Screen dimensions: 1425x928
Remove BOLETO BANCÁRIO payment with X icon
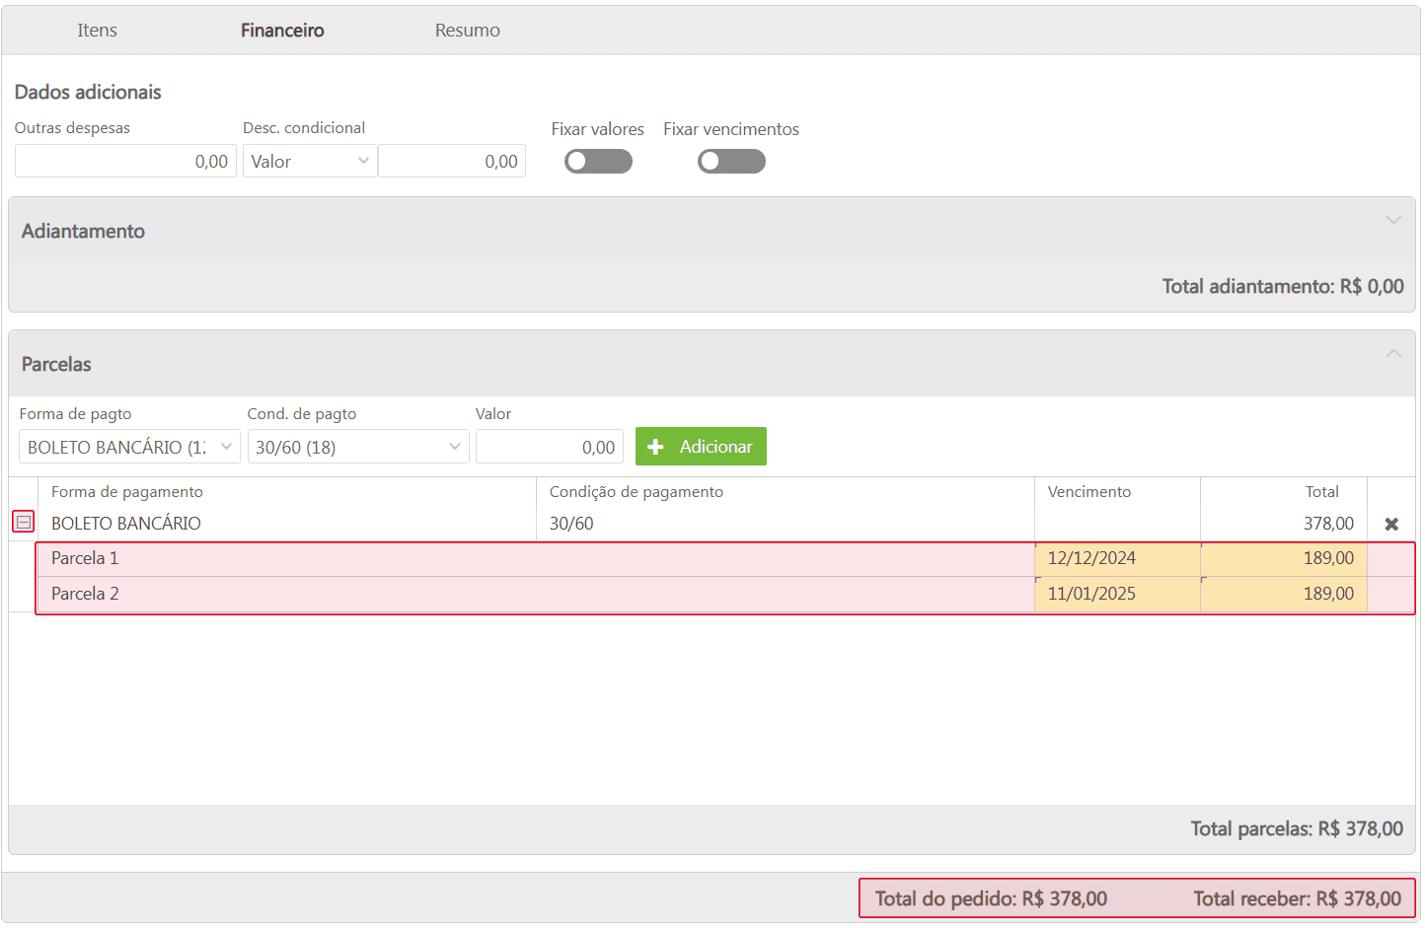[1391, 524]
